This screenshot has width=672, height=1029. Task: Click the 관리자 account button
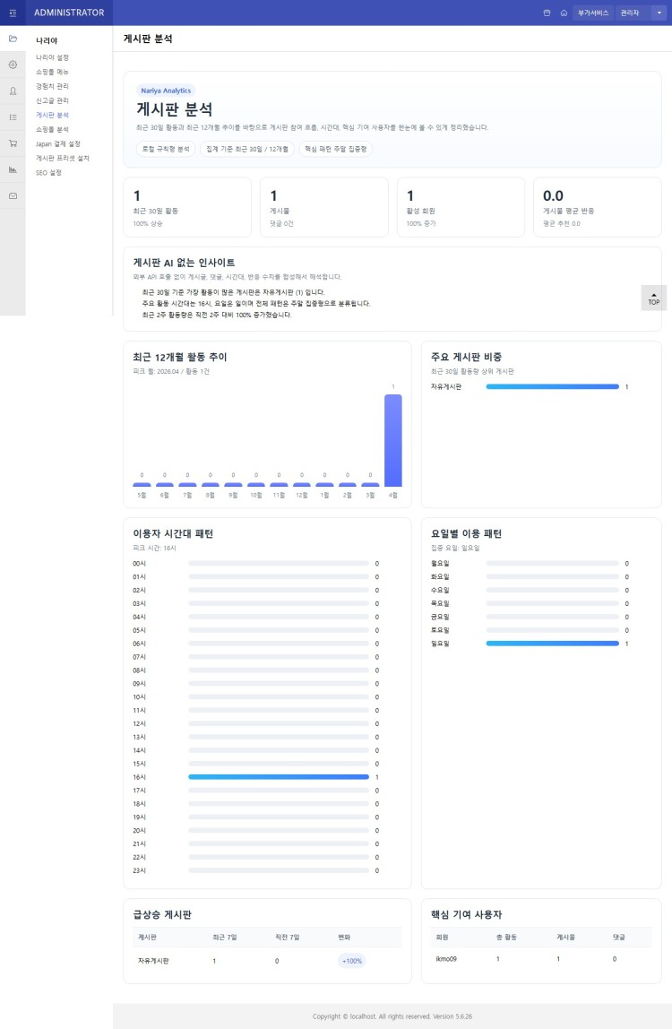(633, 13)
